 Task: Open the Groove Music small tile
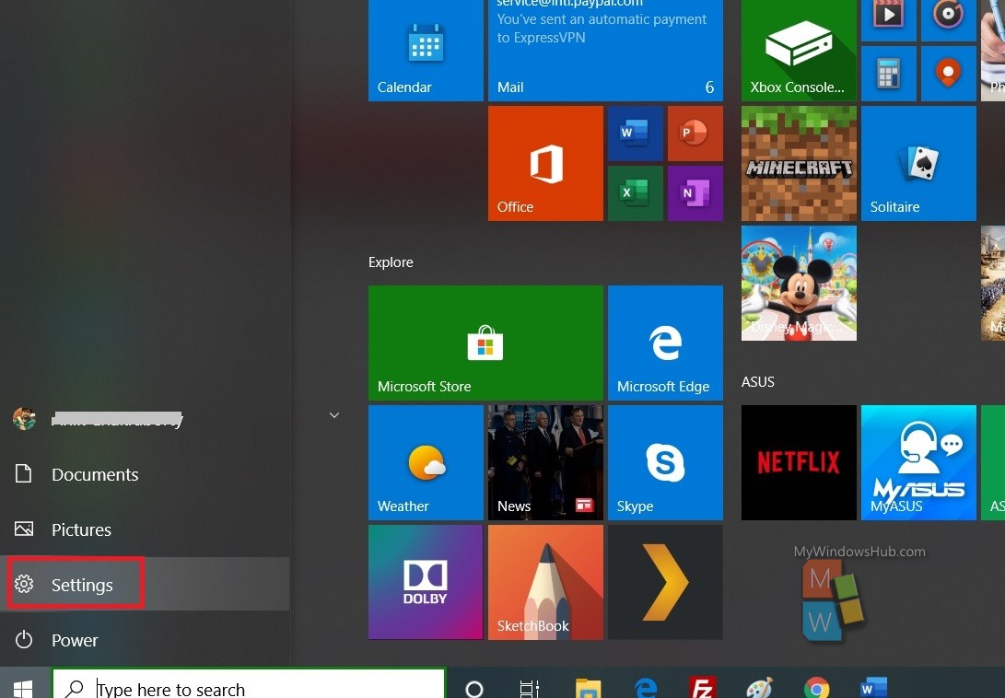point(948,20)
